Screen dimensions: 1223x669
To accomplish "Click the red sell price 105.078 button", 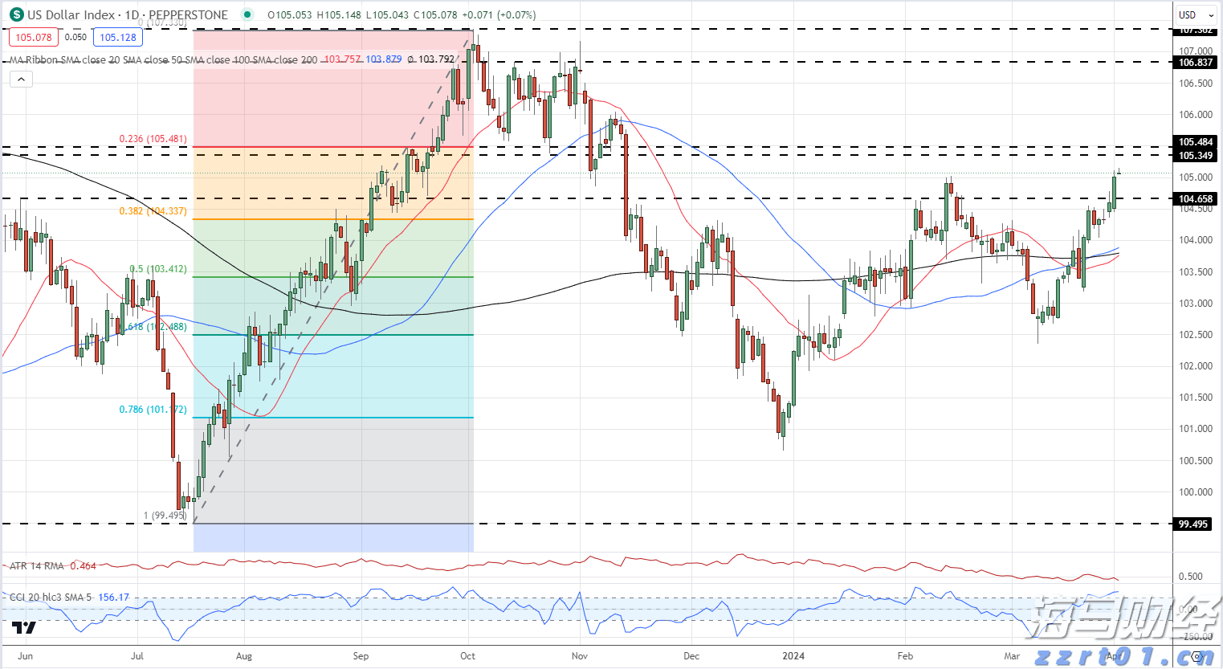I will click(34, 37).
